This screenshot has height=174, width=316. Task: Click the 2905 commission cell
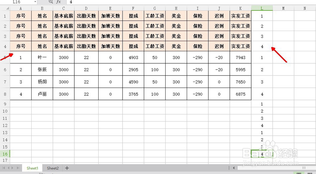point(133,70)
